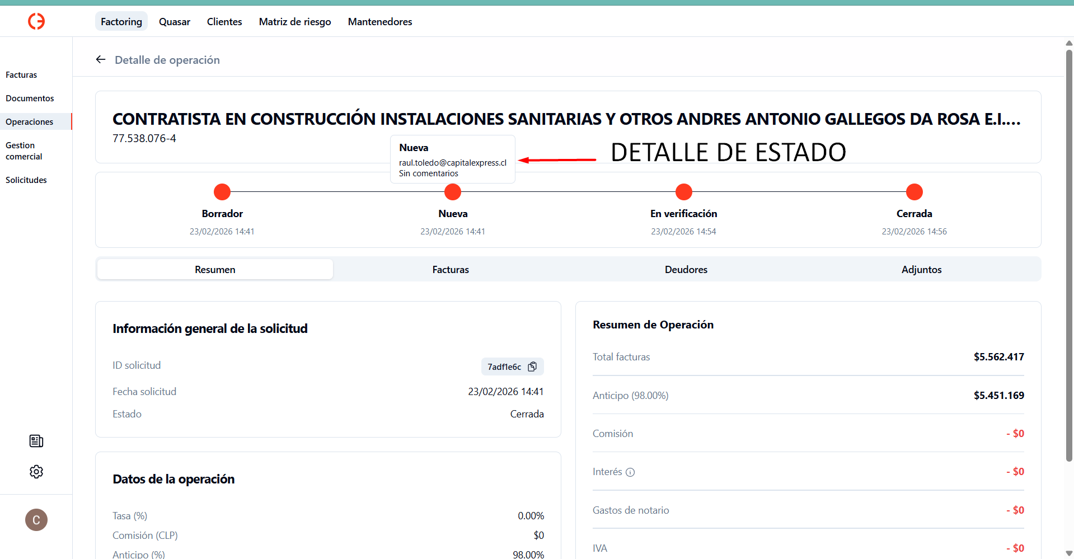This screenshot has width=1074, height=559.
Task: Navigate to Operaciones in the sidebar
Action: point(29,121)
